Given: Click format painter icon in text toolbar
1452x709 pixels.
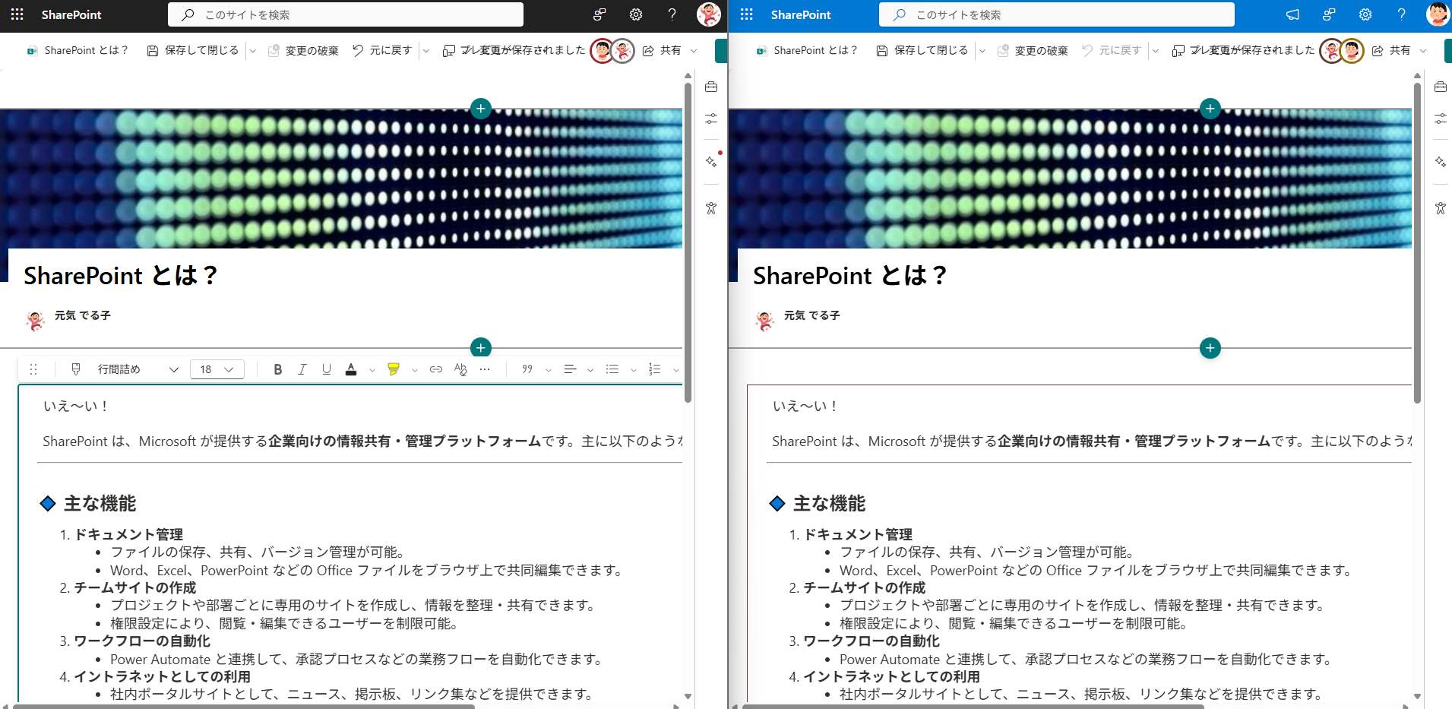Looking at the screenshot, I should pos(76,369).
